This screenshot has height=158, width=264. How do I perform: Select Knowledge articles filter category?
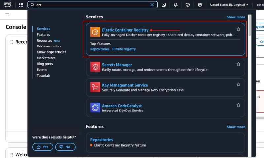click(51, 52)
